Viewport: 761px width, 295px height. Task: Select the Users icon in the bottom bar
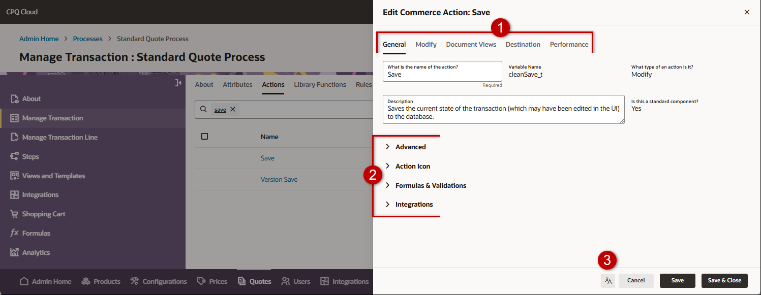tap(295, 281)
